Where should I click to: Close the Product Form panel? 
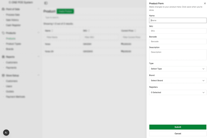tap(205, 4)
